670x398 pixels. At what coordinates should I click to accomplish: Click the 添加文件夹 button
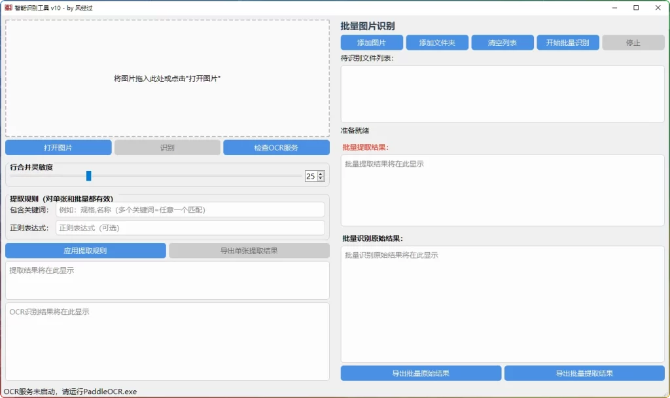(x=436, y=43)
